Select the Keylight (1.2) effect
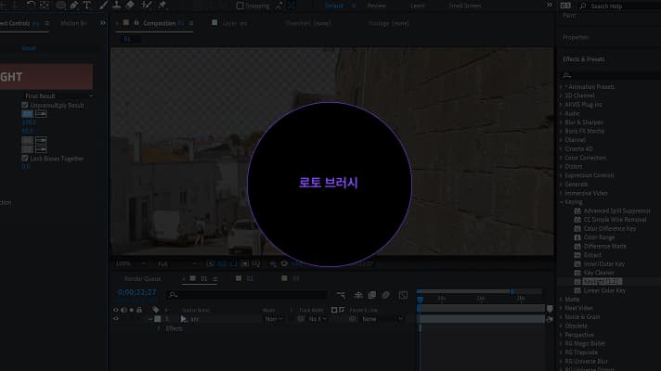 tap(603, 281)
